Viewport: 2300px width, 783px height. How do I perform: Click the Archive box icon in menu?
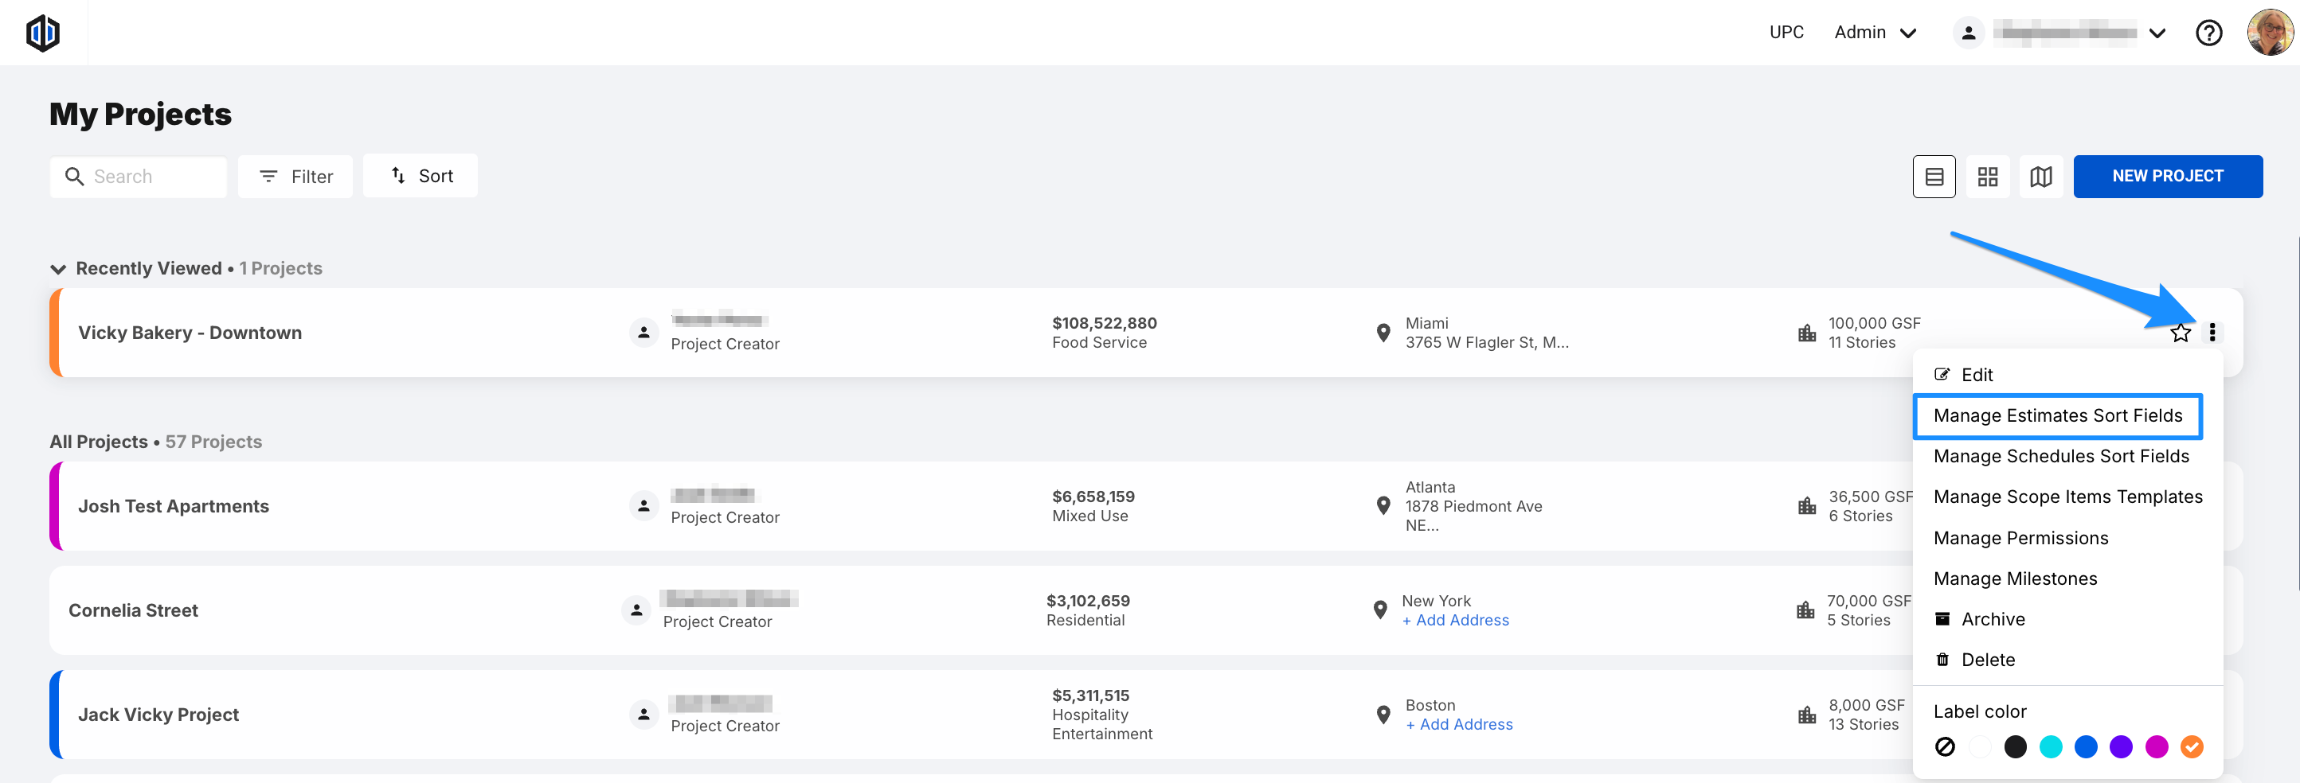pyautogui.click(x=1942, y=619)
